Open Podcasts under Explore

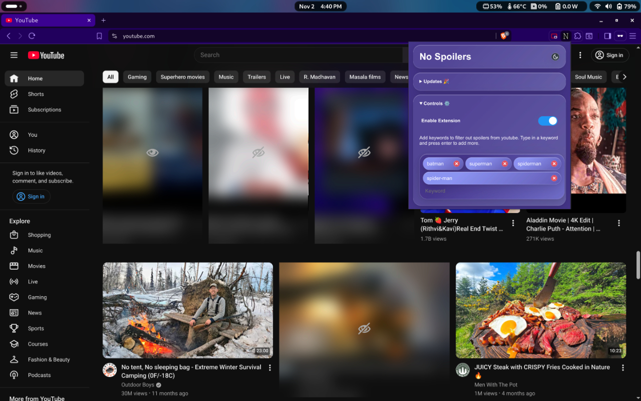click(x=45, y=375)
